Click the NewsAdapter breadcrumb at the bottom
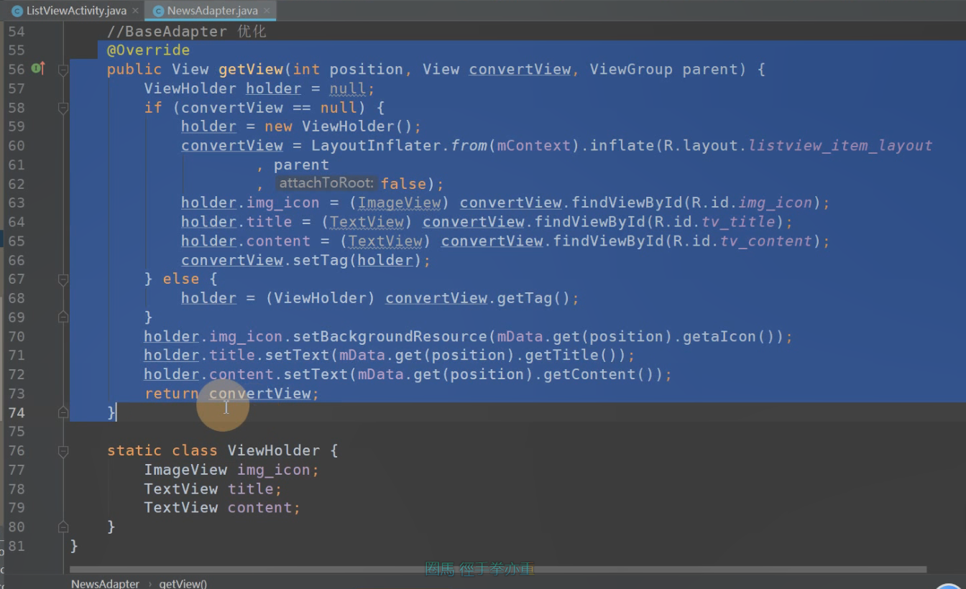The image size is (966, 589). pyautogui.click(x=105, y=583)
